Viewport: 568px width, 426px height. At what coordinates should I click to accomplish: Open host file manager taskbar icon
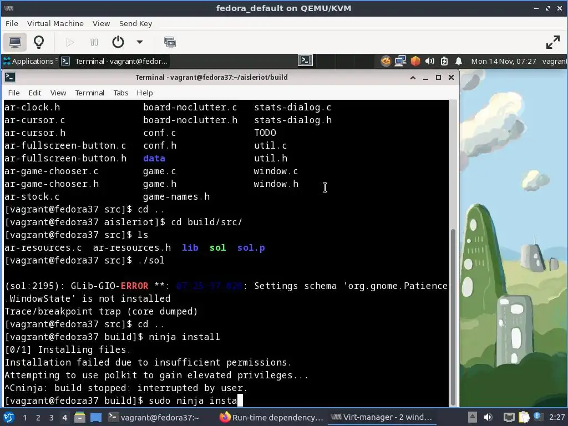pos(80,418)
